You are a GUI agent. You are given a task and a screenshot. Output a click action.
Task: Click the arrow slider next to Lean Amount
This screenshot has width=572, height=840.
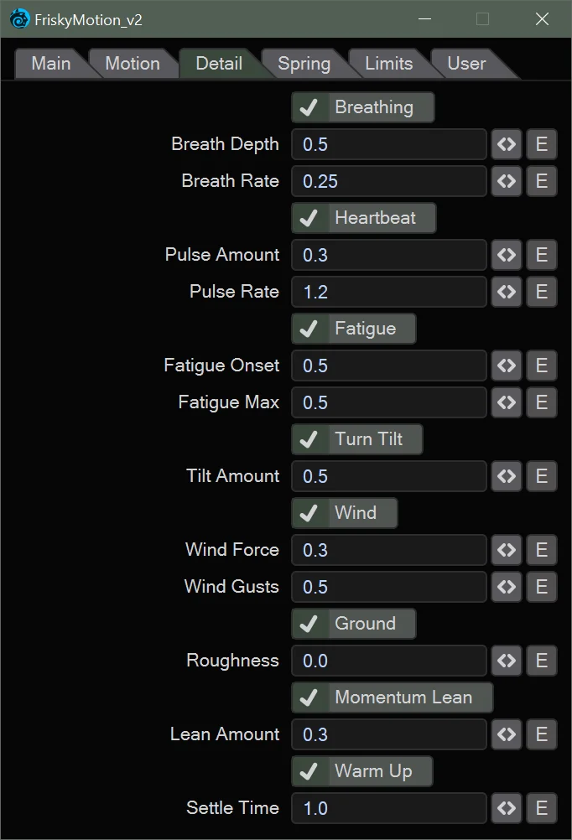[507, 734]
